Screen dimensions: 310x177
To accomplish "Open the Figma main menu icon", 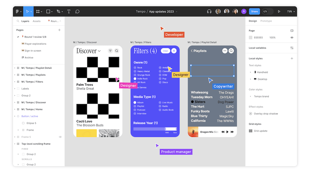I will (18, 11).
